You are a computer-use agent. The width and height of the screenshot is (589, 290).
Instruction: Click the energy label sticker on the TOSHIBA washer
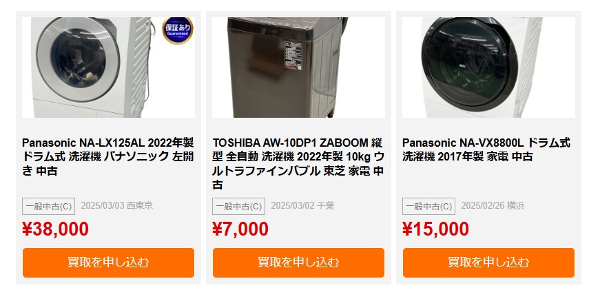point(293,55)
